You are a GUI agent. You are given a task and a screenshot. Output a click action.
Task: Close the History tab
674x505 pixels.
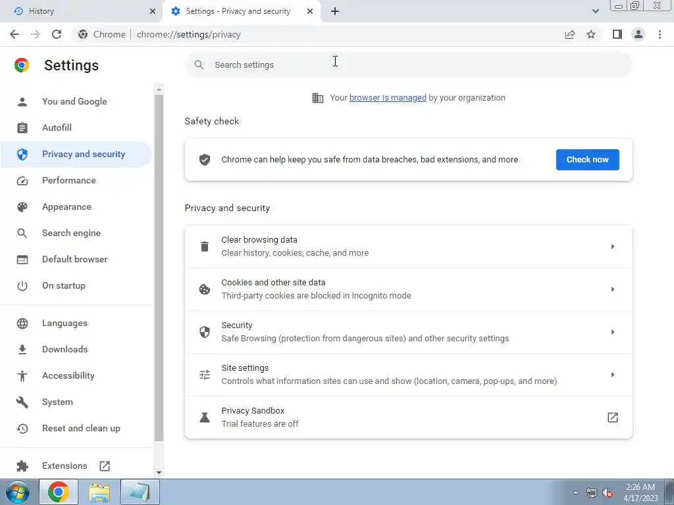pos(153,11)
